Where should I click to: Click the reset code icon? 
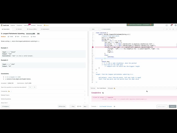point(170,29)
